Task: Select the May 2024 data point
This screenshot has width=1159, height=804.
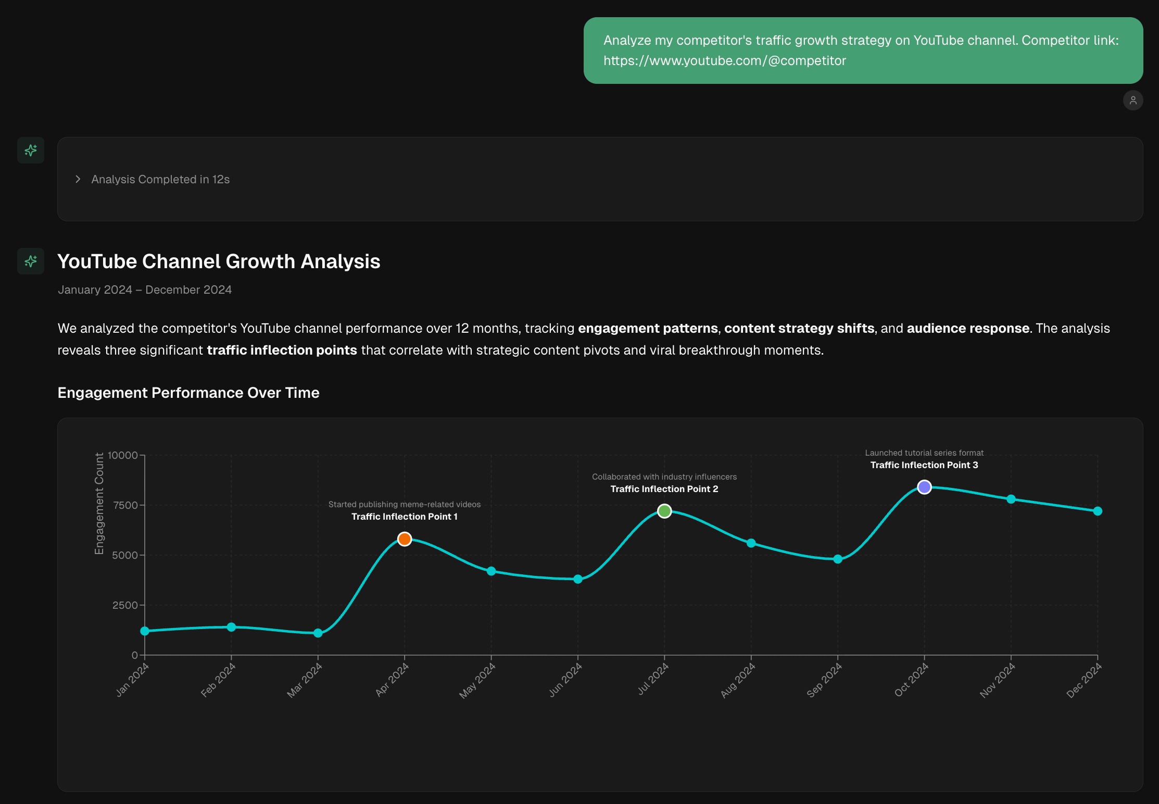Action: [491, 571]
